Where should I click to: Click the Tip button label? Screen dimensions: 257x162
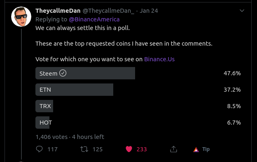coord(206,149)
